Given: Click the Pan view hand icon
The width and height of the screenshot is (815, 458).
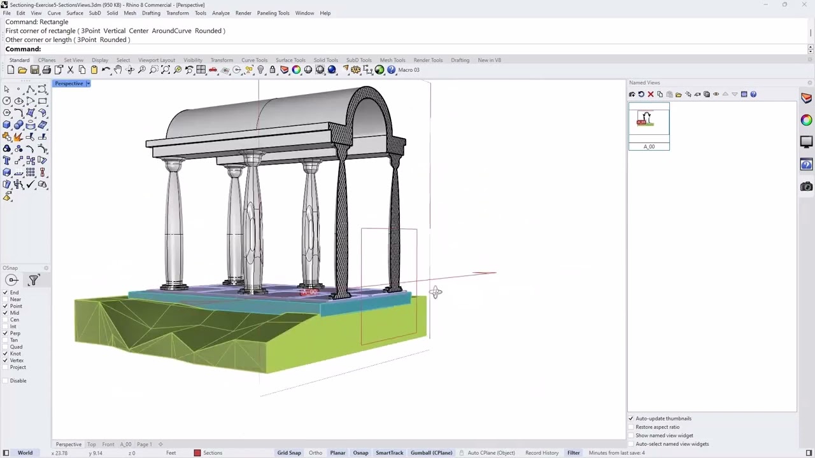Looking at the screenshot, I should [118, 70].
